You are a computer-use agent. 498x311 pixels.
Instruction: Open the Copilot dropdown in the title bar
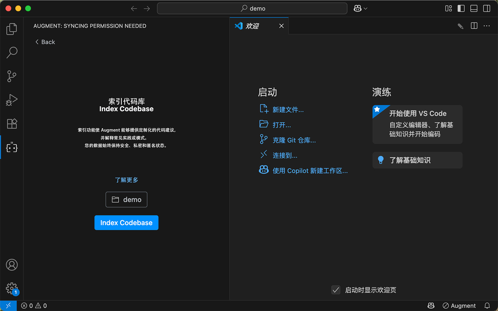tap(360, 8)
